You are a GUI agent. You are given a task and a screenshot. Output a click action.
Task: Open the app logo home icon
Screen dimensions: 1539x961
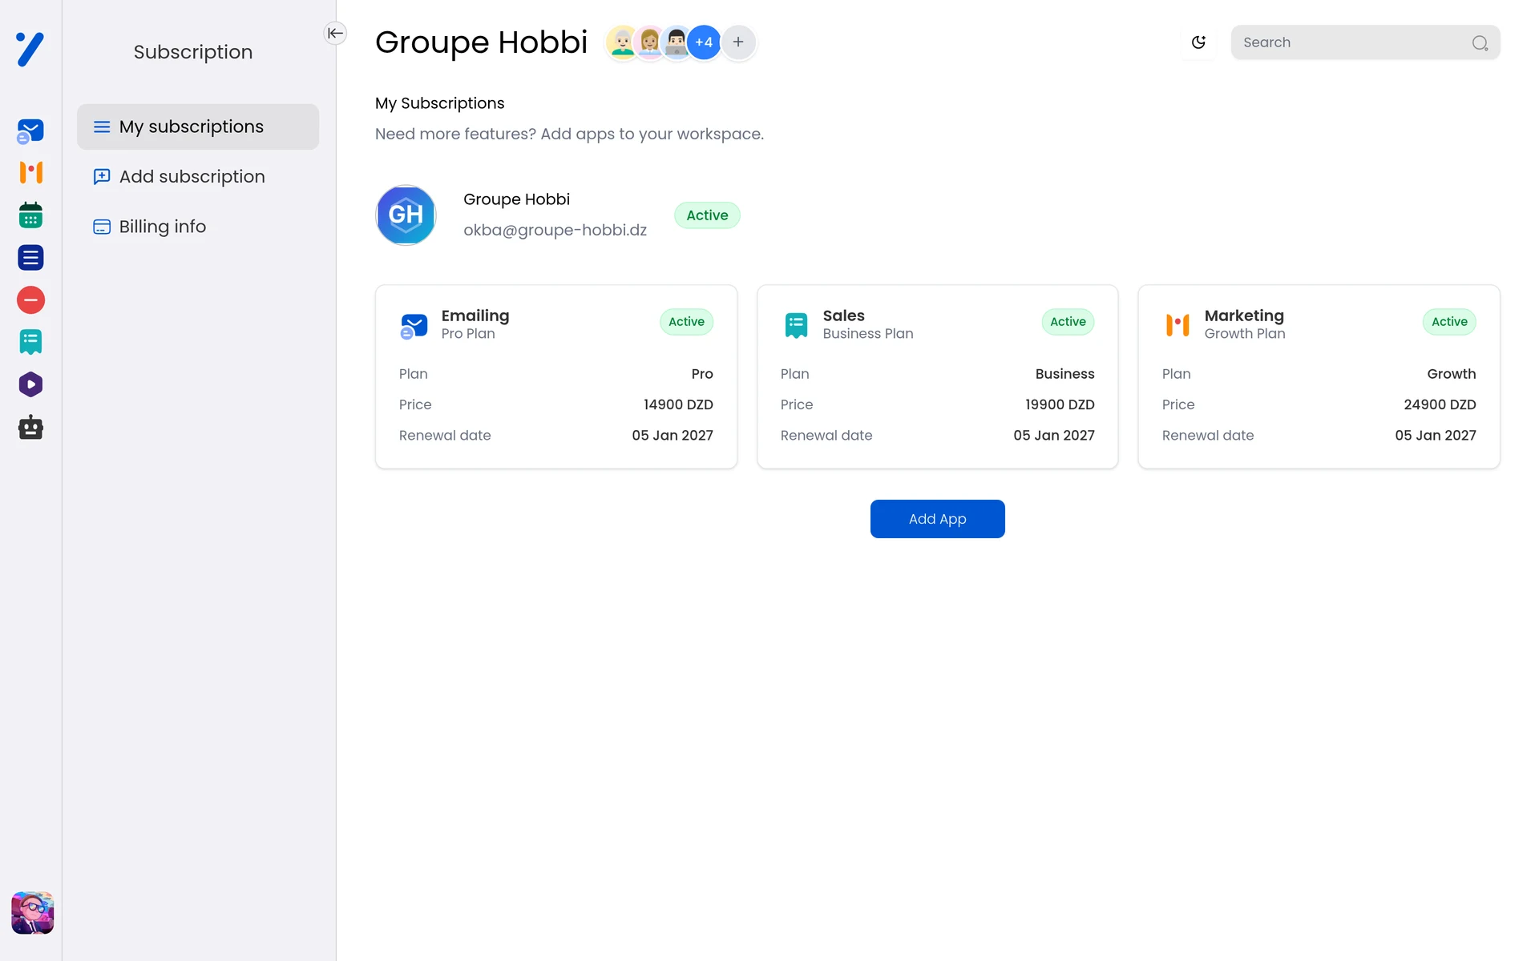pos(30,50)
